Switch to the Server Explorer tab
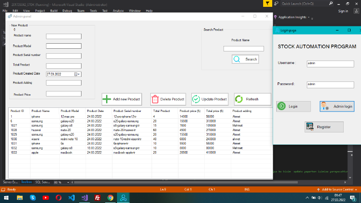Screen dimensions: 361x203 (x=10, y=182)
